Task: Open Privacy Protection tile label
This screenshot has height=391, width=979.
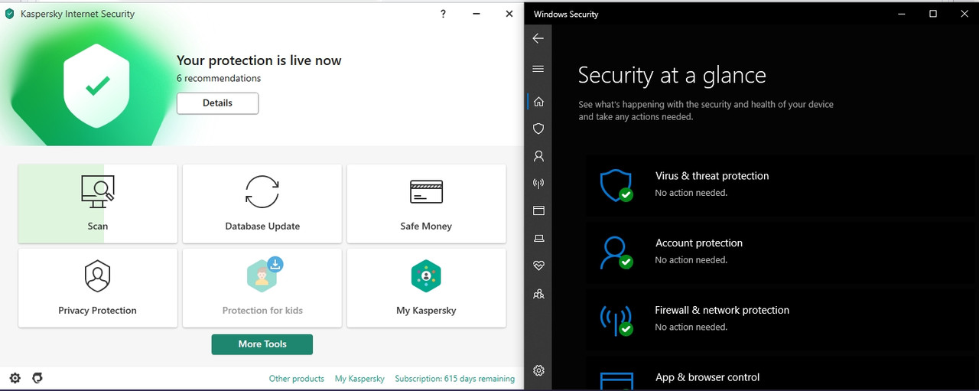Action: pos(98,311)
